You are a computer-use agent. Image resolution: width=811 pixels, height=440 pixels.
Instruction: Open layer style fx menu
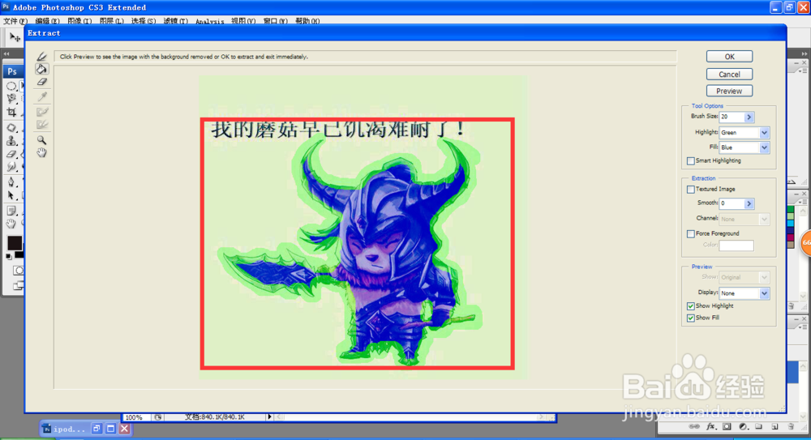[711, 426]
